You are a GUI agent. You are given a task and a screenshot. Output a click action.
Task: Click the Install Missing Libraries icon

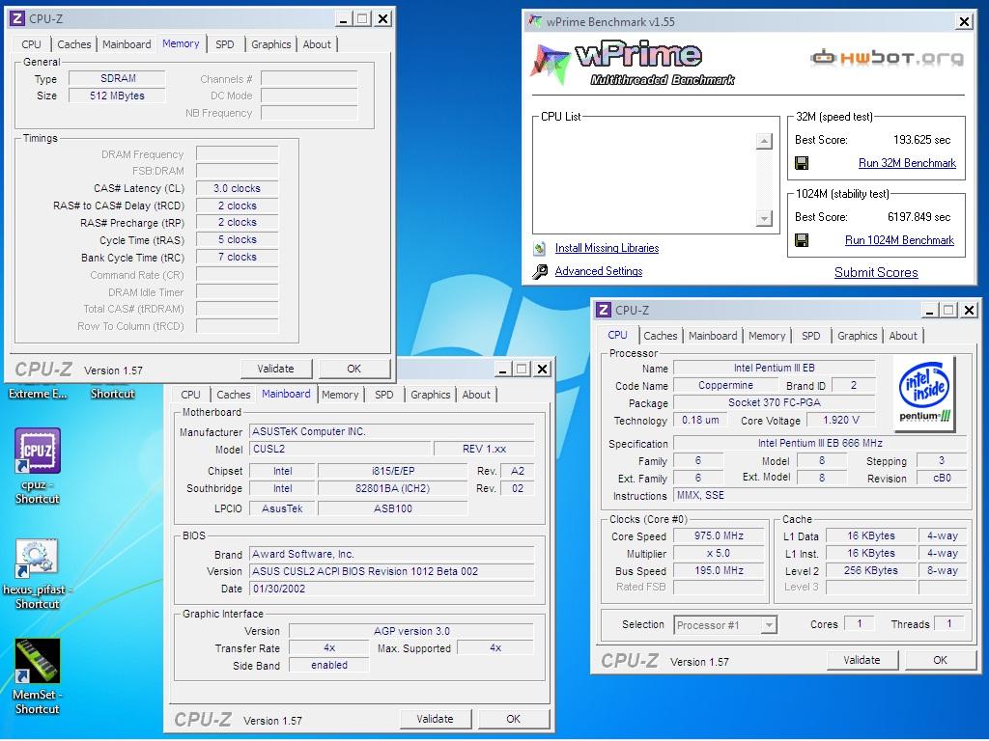coord(539,248)
